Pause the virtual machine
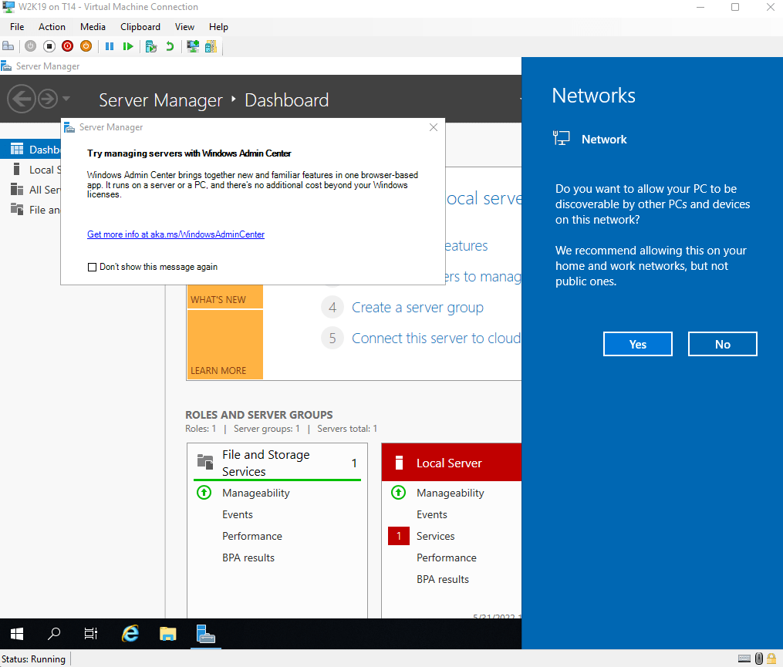Image resolution: width=783 pixels, height=667 pixels. pos(110,46)
